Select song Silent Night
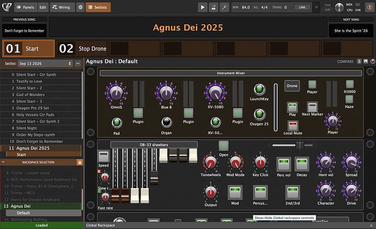Image resolution: width=376 pixels, height=229 pixels. tap(41, 128)
